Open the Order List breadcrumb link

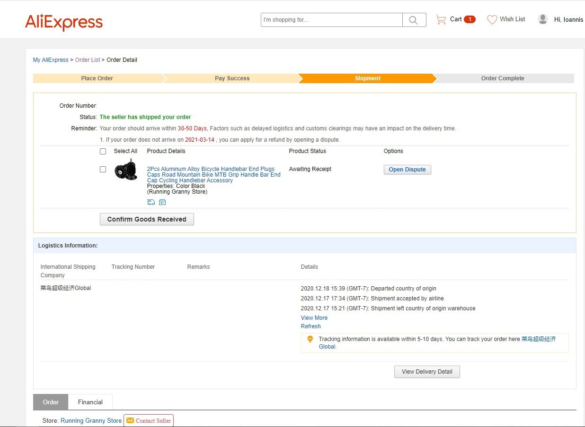[88, 60]
